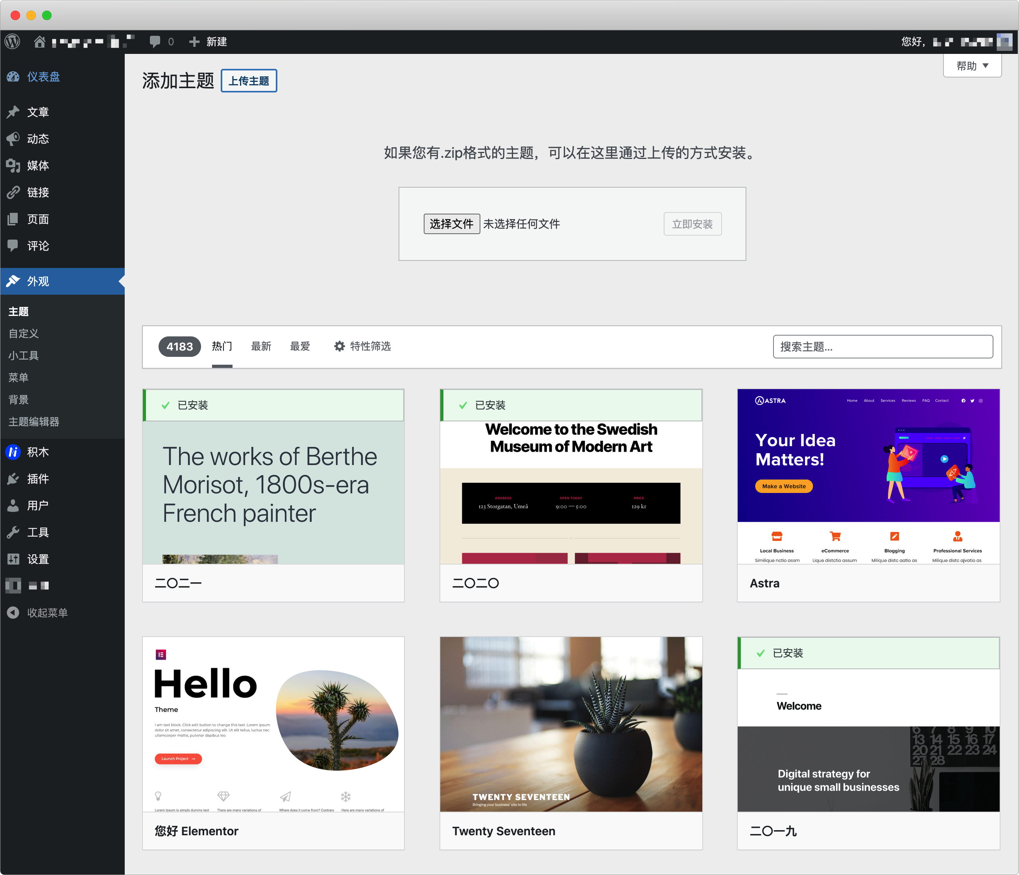The image size is (1019, 875).
Task: Click the 链接 chain icon
Action: click(x=13, y=192)
